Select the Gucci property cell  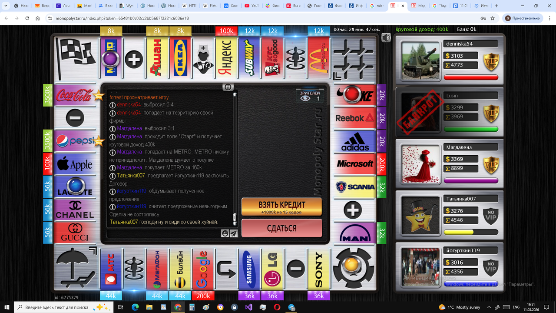75,233
